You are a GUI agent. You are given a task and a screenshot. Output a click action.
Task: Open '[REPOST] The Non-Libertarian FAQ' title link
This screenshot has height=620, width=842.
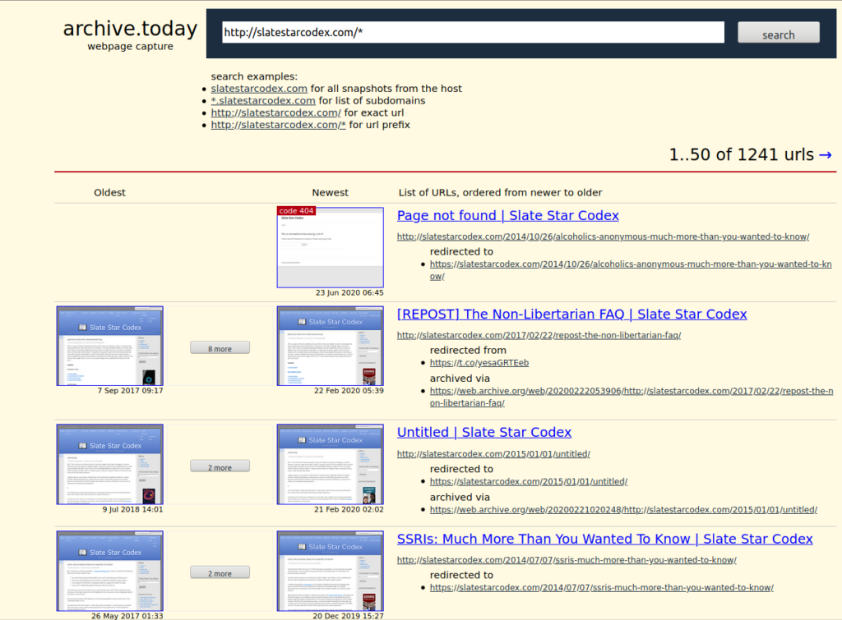[x=572, y=315]
